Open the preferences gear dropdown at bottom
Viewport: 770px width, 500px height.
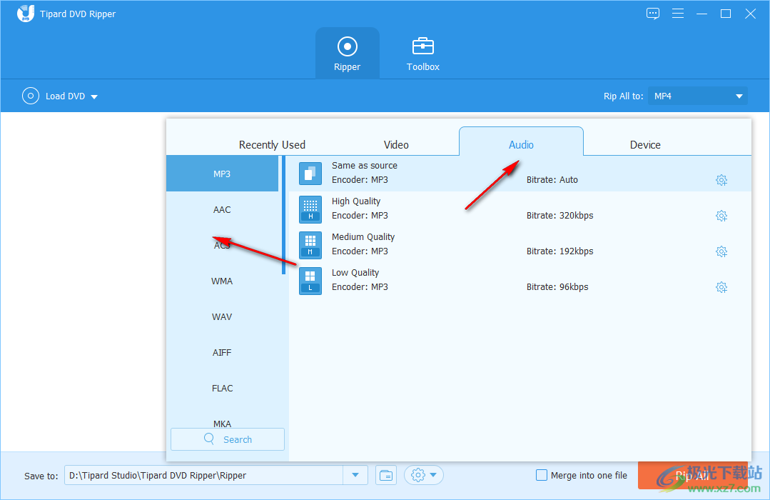pos(424,475)
